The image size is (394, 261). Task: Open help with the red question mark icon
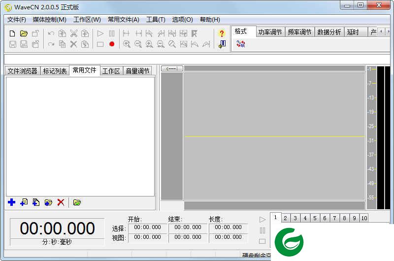pos(222,33)
